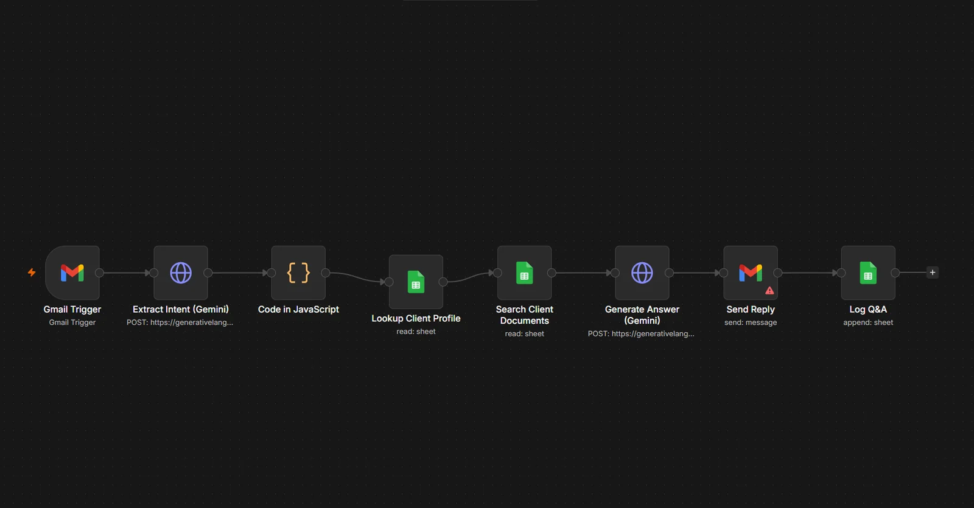Select the Search Client Documents sheets node

click(x=524, y=273)
